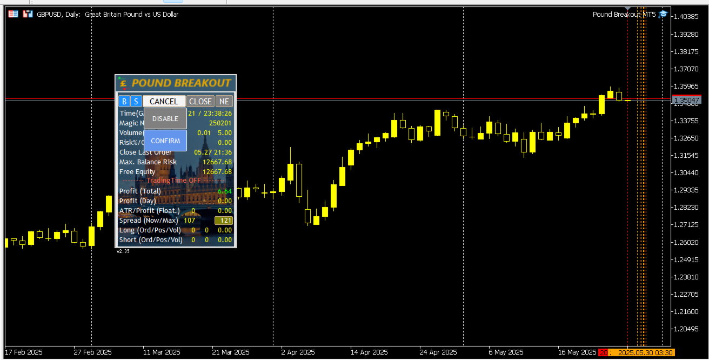Click the max spread 121 field
This screenshot has height=360, width=709.
224,220
